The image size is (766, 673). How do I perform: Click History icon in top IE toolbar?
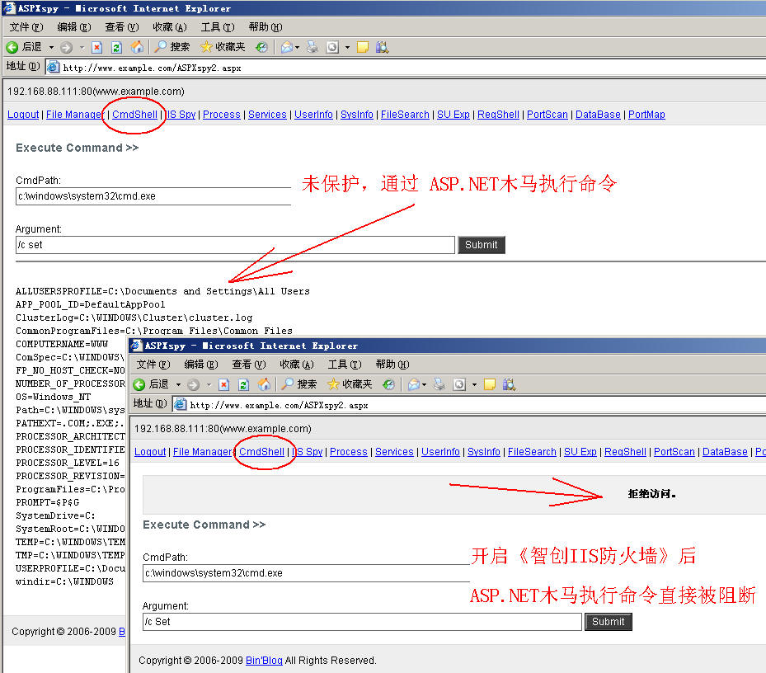pos(262,47)
